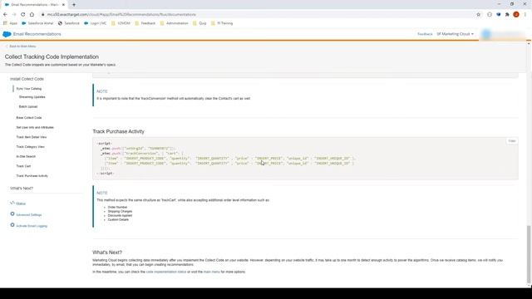Viewport: 532px width, 299px height.
Task: Open the PI Training bookmark folder
Action: (222, 23)
